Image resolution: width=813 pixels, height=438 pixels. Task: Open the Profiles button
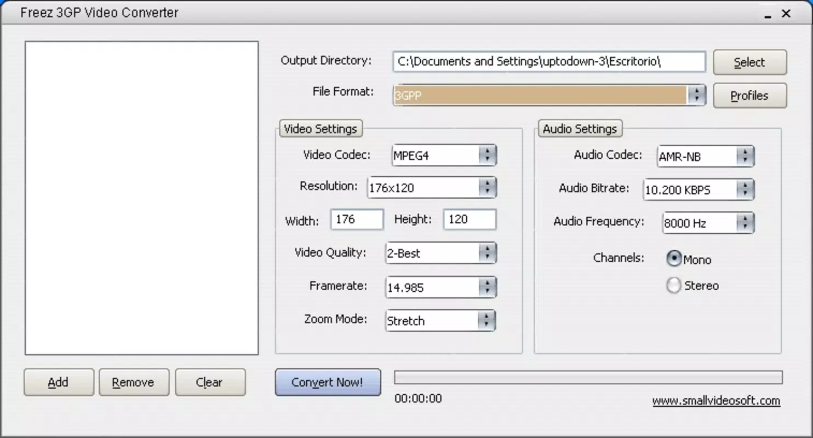pyautogui.click(x=750, y=96)
